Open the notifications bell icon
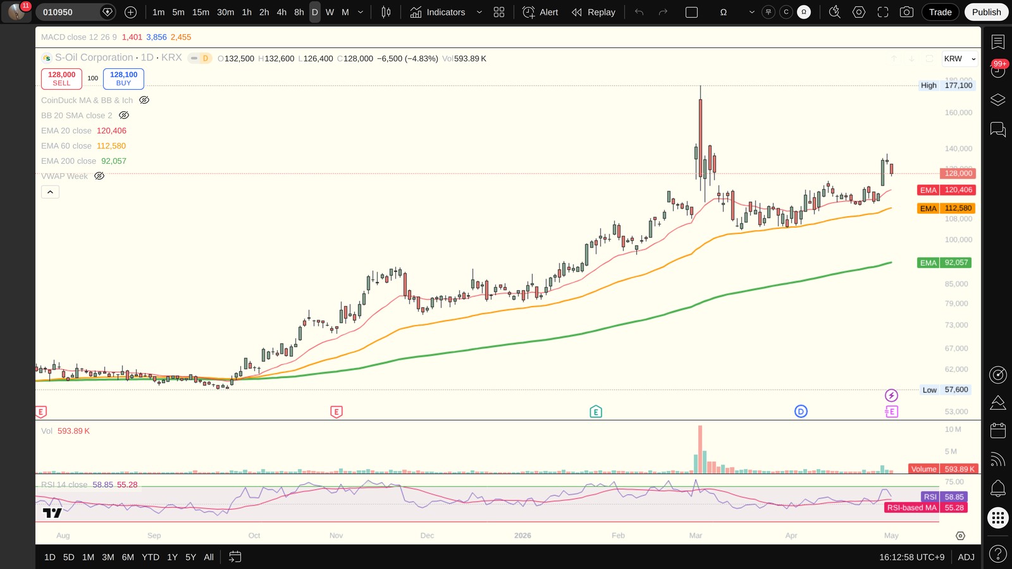This screenshot has width=1012, height=569. tap(997, 488)
